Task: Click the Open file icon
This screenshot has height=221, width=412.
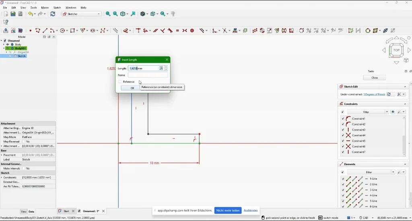Action: click(13, 14)
